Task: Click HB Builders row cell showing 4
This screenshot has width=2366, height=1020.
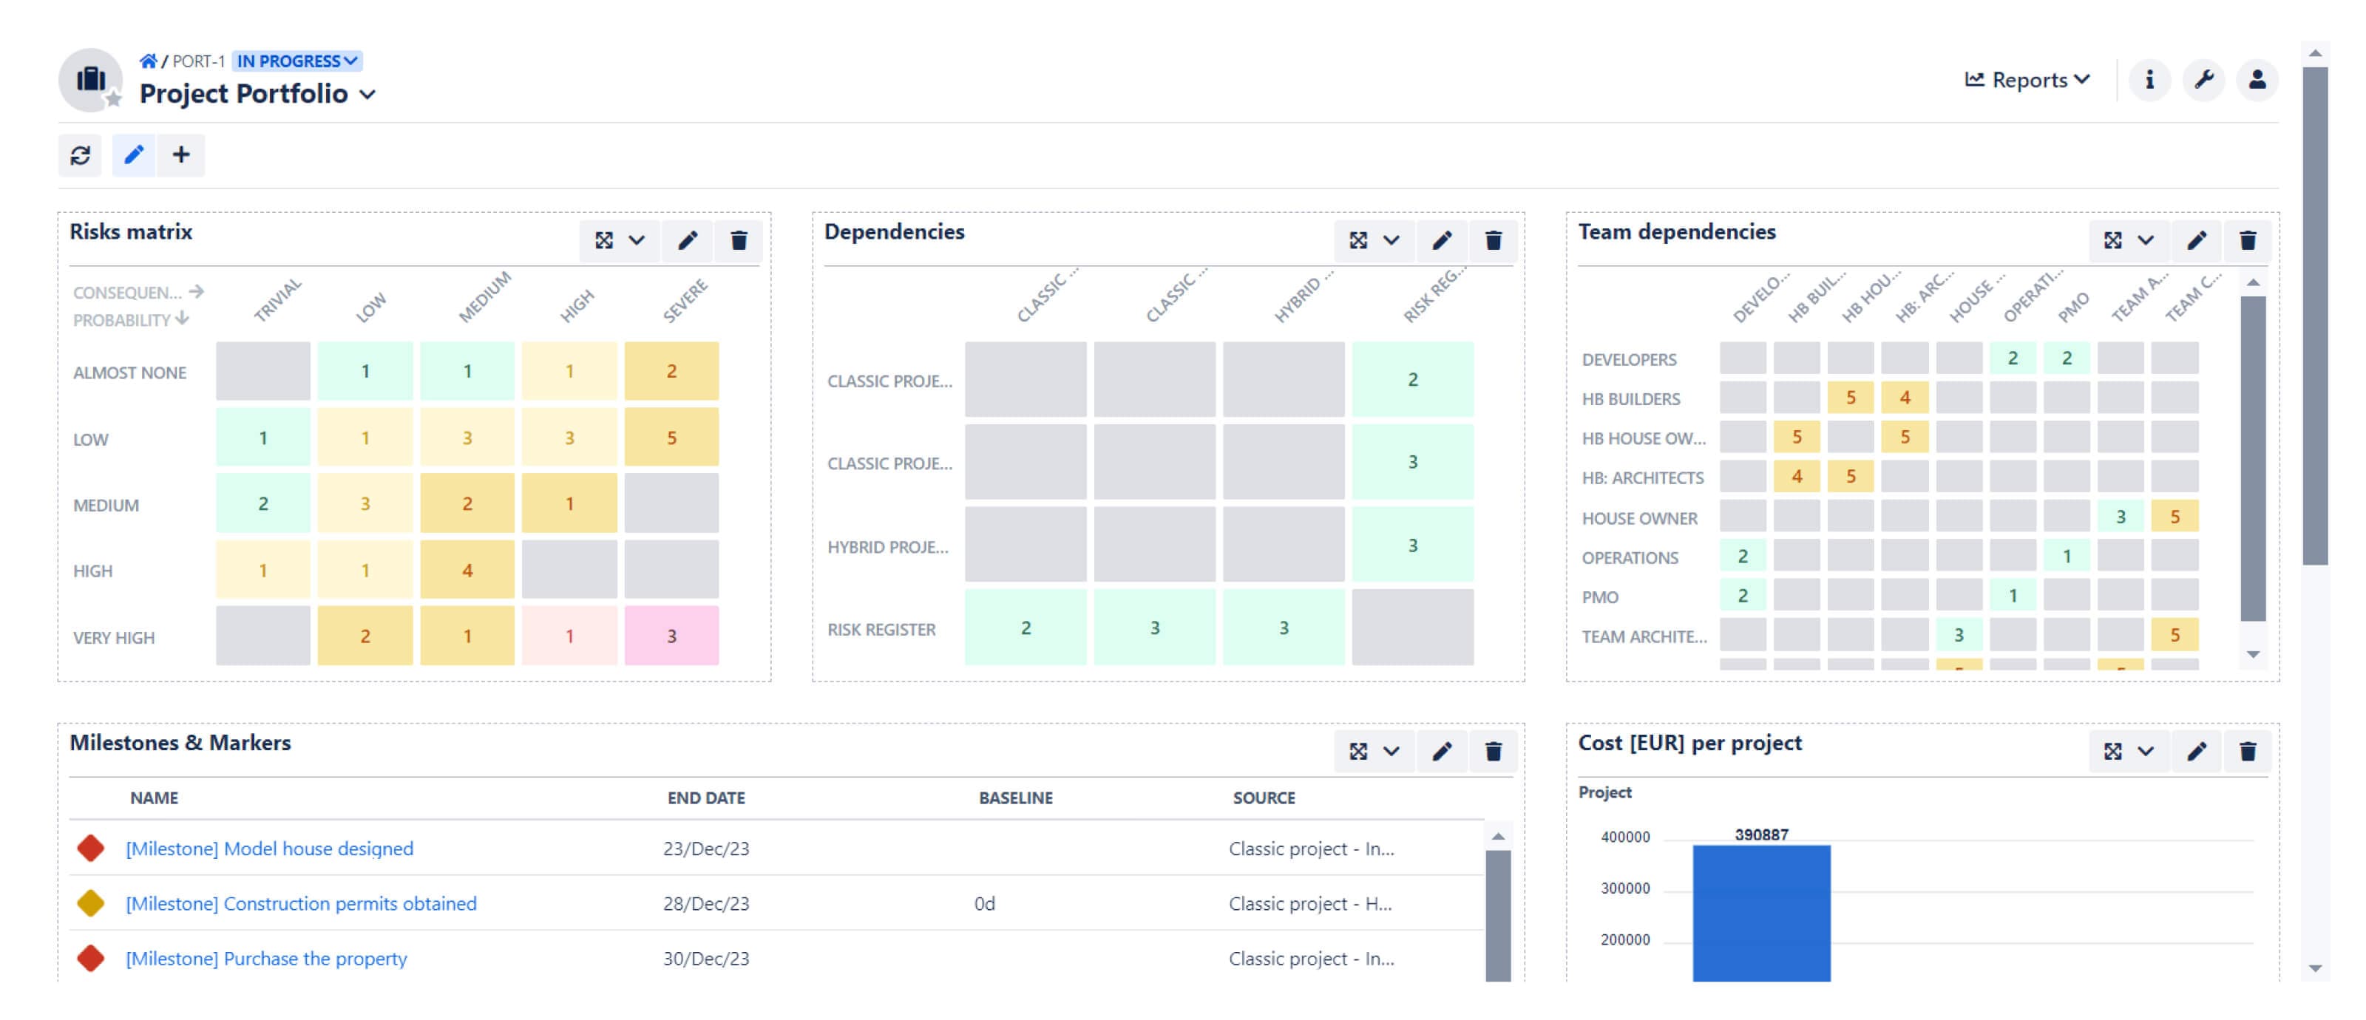Action: click(1904, 398)
